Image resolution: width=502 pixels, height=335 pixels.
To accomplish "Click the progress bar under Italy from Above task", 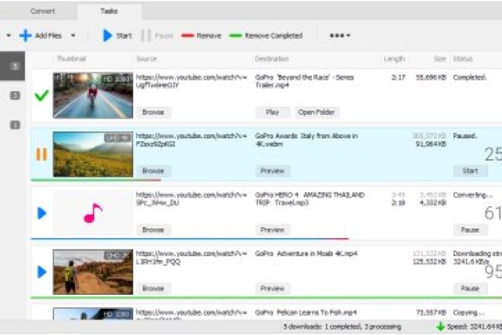I will coord(96,180).
